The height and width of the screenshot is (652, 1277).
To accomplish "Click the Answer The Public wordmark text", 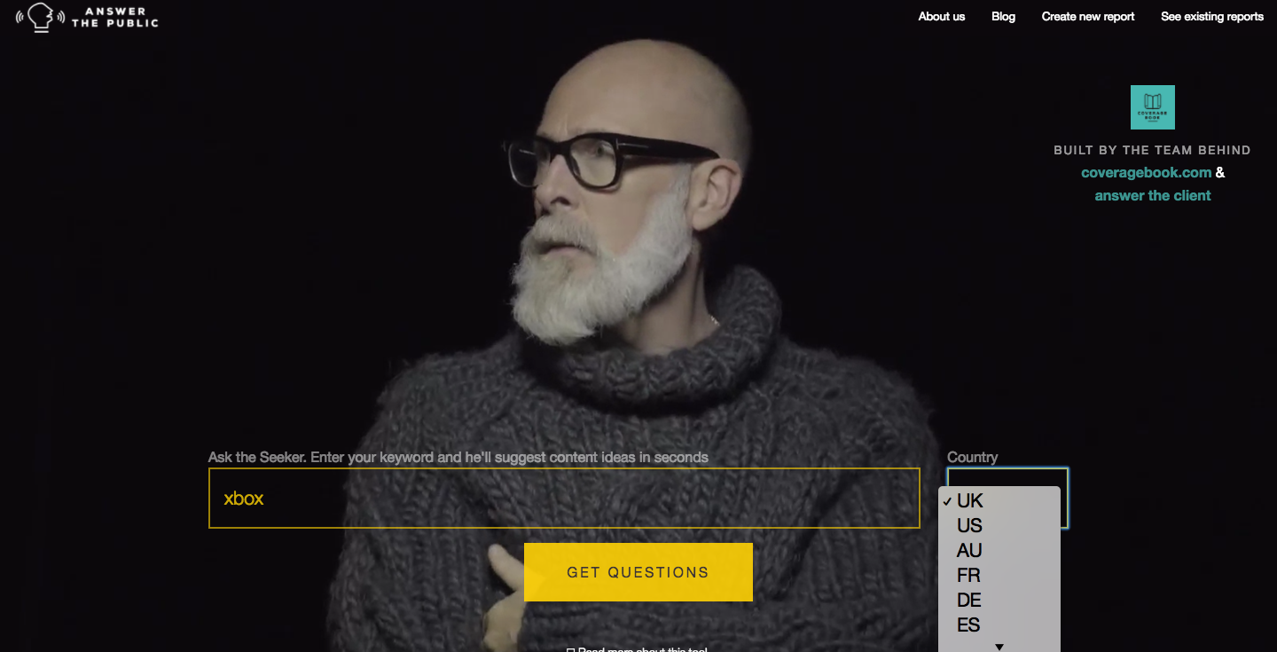I will [115, 17].
